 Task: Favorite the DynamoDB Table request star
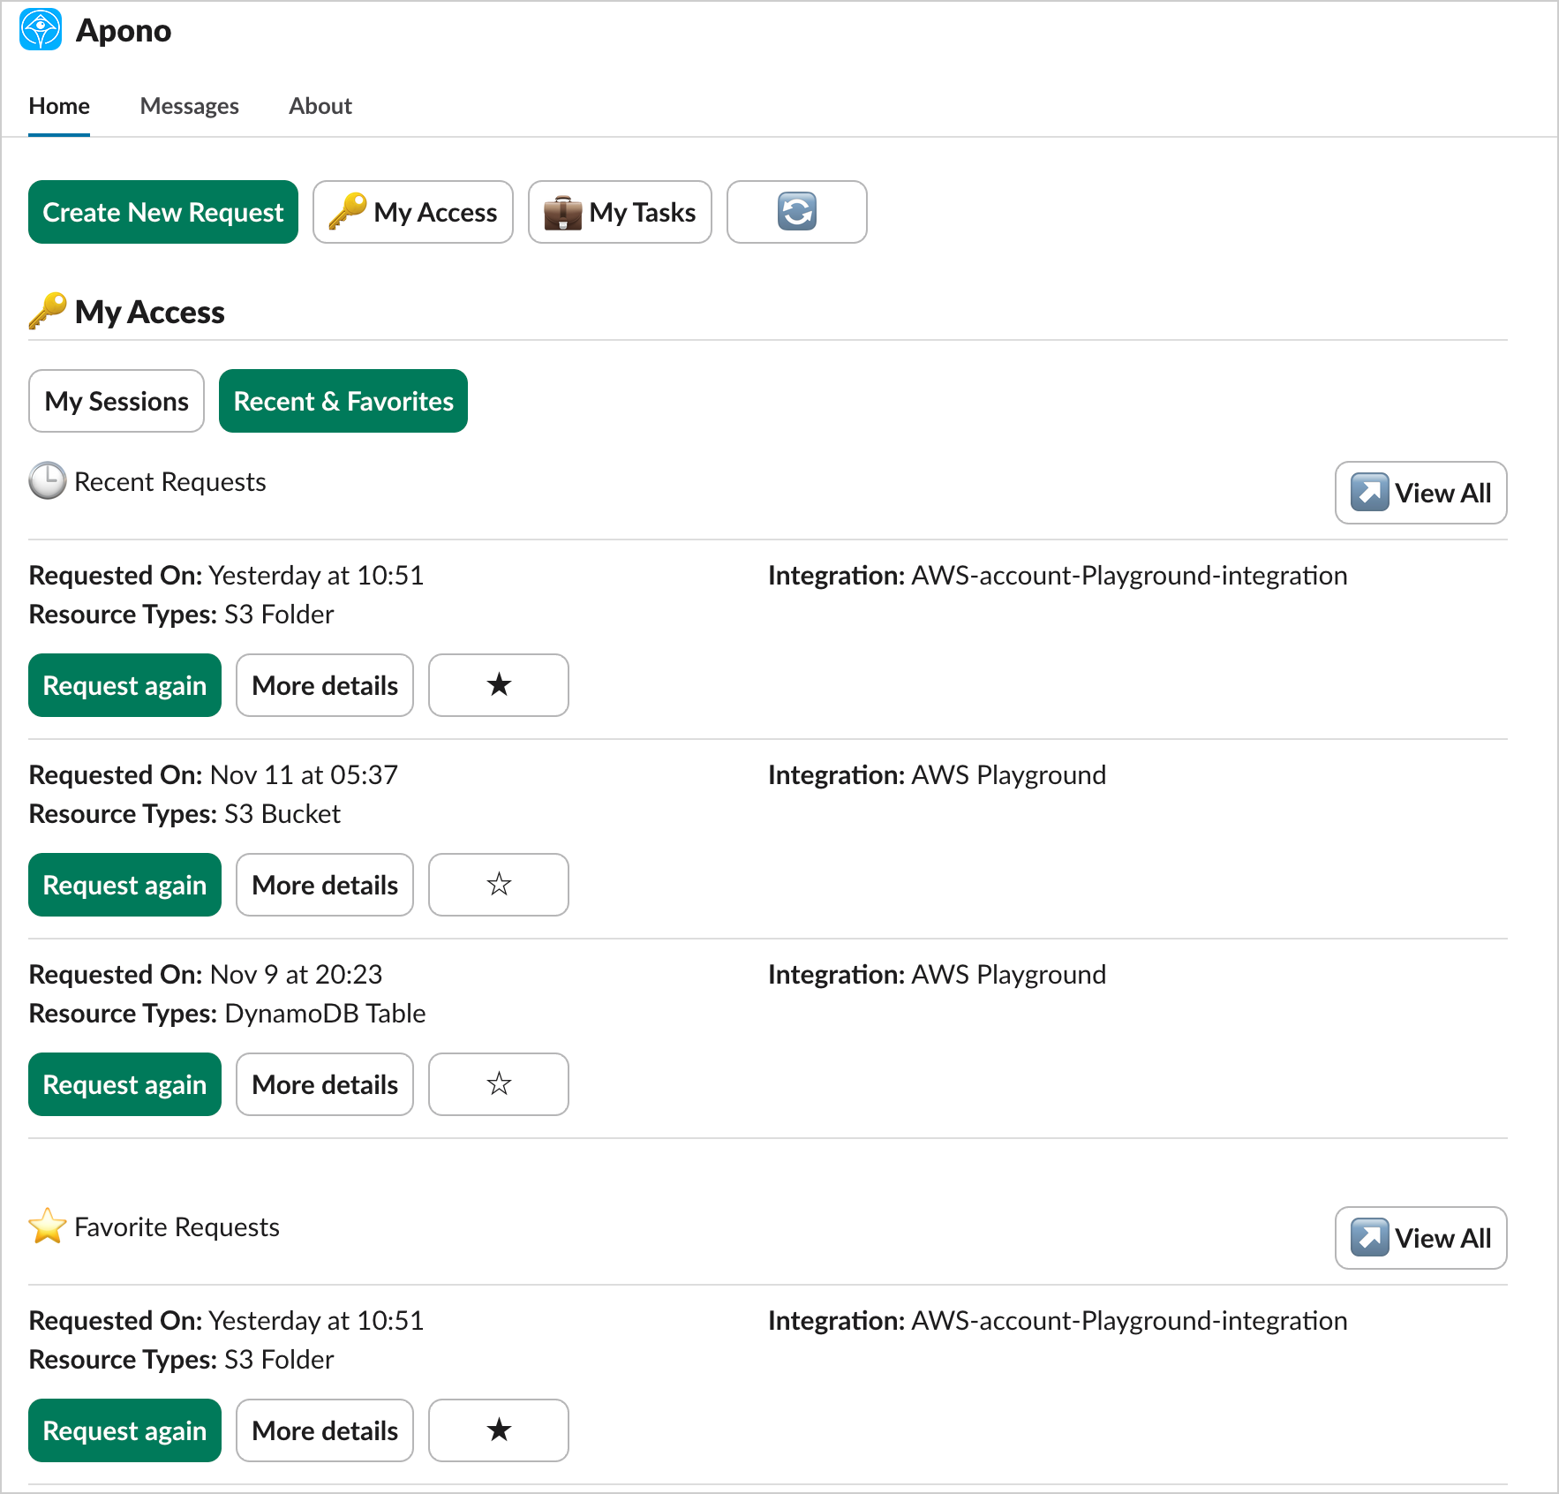pos(499,1084)
